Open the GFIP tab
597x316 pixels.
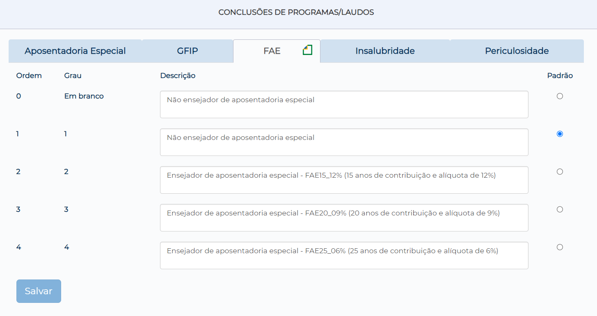tap(188, 51)
